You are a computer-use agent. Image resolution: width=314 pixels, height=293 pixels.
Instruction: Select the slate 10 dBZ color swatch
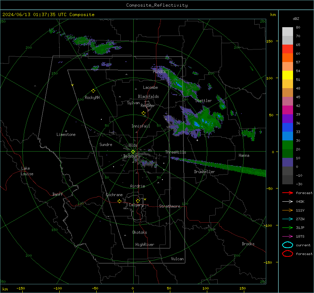[287, 162]
